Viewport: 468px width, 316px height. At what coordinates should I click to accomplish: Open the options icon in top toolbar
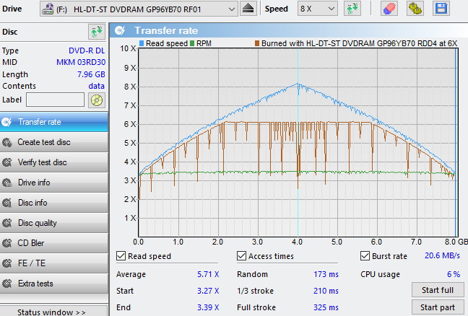click(415, 8)
